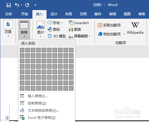149x122 pixels.
Task: Open the 布局 tab
Action: 69,14
